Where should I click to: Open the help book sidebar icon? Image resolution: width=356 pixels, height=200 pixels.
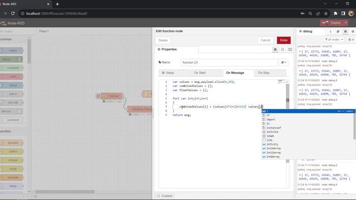tap(338, 32)
